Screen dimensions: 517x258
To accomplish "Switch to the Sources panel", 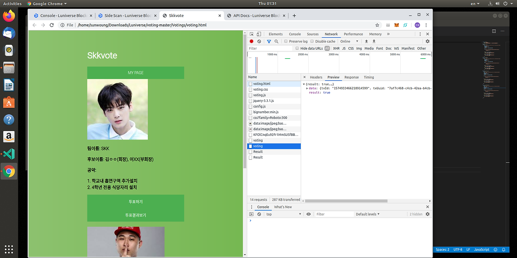I will coord(313,34).
